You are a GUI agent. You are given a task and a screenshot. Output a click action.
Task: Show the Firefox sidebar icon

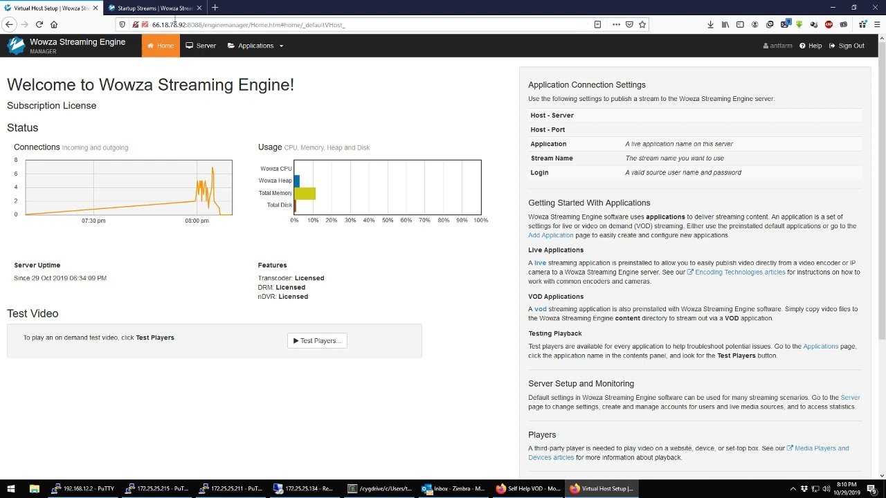coord(740,24)
